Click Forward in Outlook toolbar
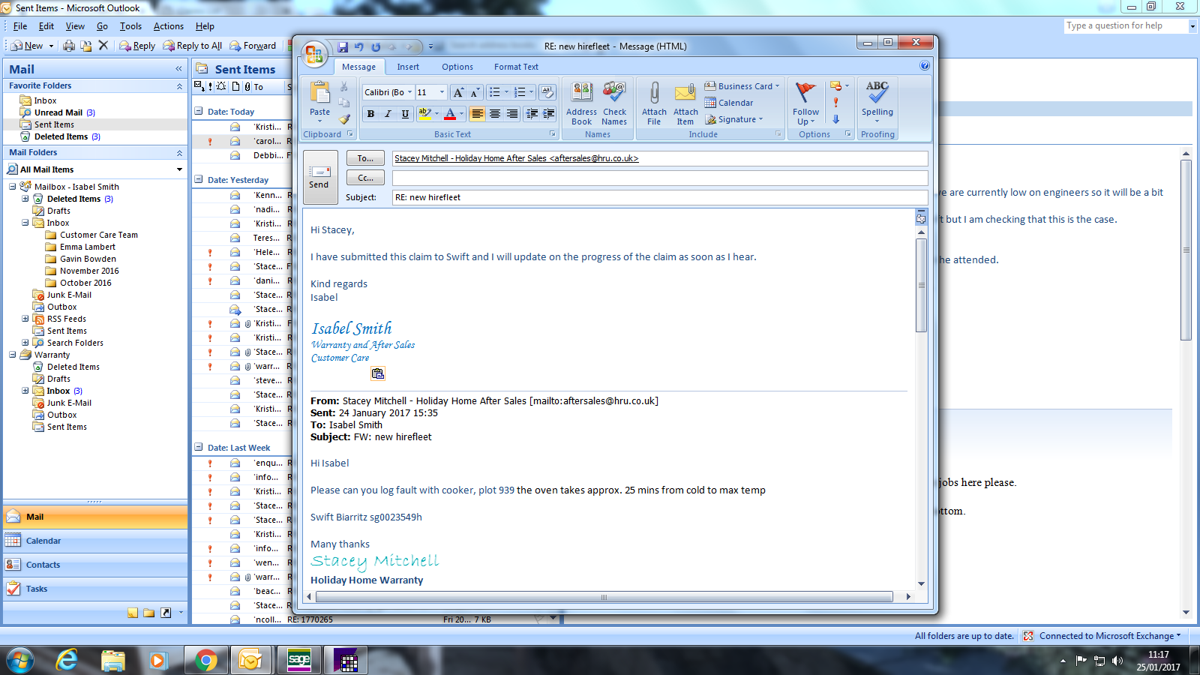This screenshot has height=675, width=1200. pos(253,46)
